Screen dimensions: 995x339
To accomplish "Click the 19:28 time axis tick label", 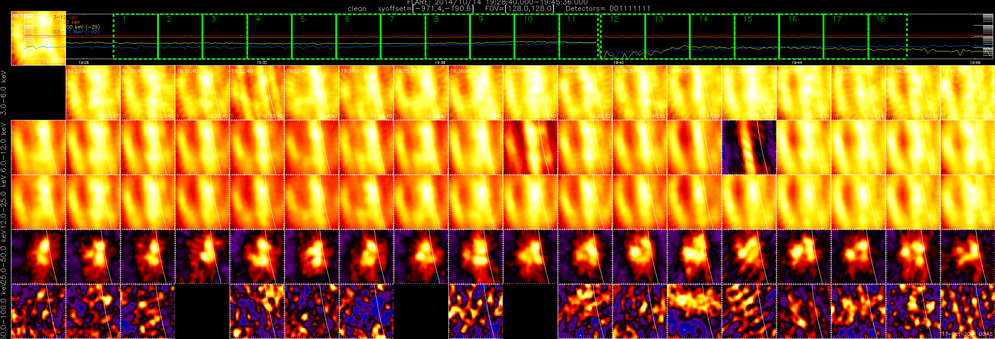I will (83, 63).
